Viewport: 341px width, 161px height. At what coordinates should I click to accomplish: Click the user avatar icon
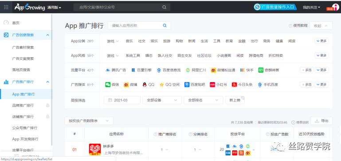point(335,7)
